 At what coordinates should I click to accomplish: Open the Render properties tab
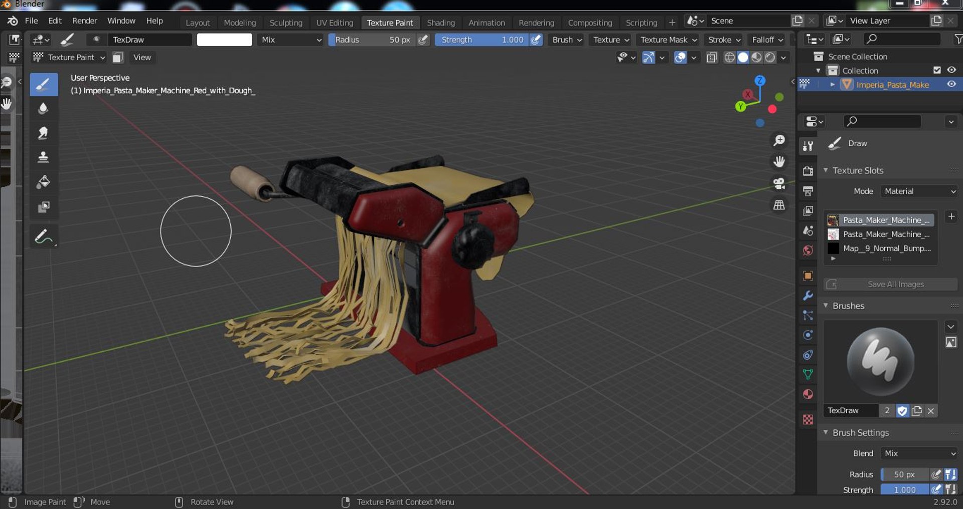click(x=808, y=171)
